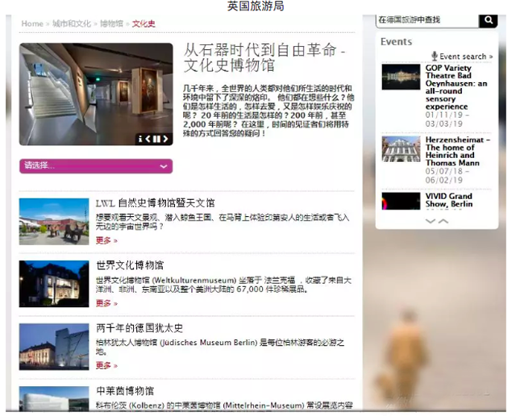The image size is (516, 420).
Task: Open VIVID Grand Show, Berlin event
Action: tap(449, 200)
